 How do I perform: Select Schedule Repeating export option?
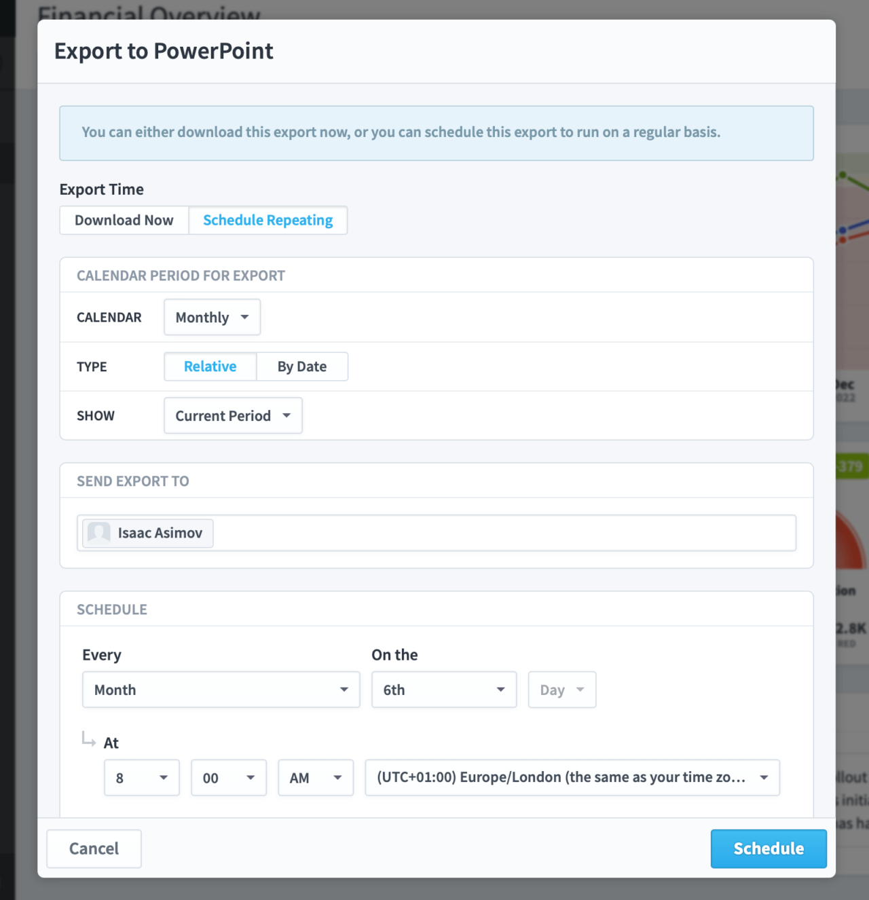tap(267, 220)
